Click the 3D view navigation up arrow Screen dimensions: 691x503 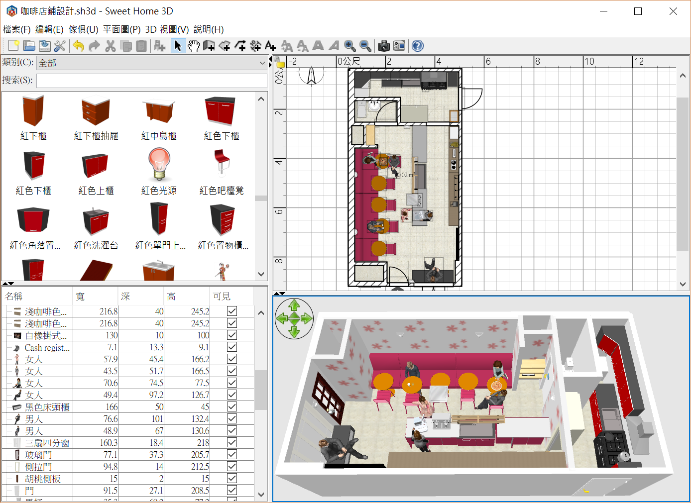coord(294,304)
